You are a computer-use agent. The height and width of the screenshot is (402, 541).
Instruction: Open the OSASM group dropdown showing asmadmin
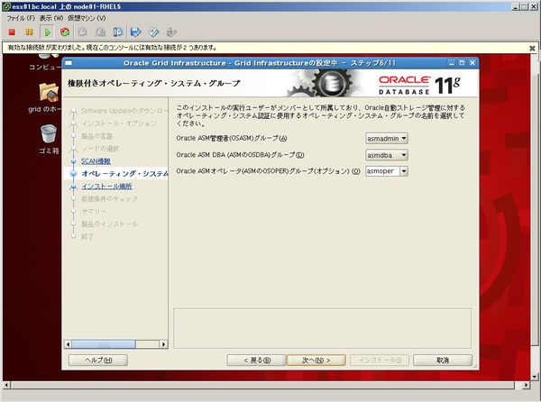pyautogui.click(x=387, y=138)
